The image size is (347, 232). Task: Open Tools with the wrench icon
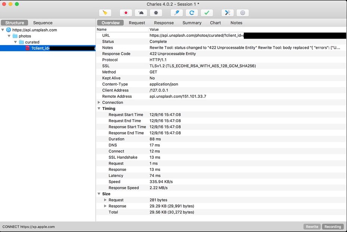(x=227, y=13)
